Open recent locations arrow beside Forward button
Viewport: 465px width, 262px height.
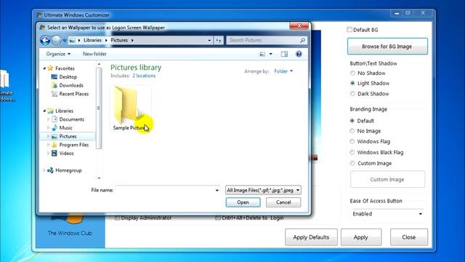65,41
